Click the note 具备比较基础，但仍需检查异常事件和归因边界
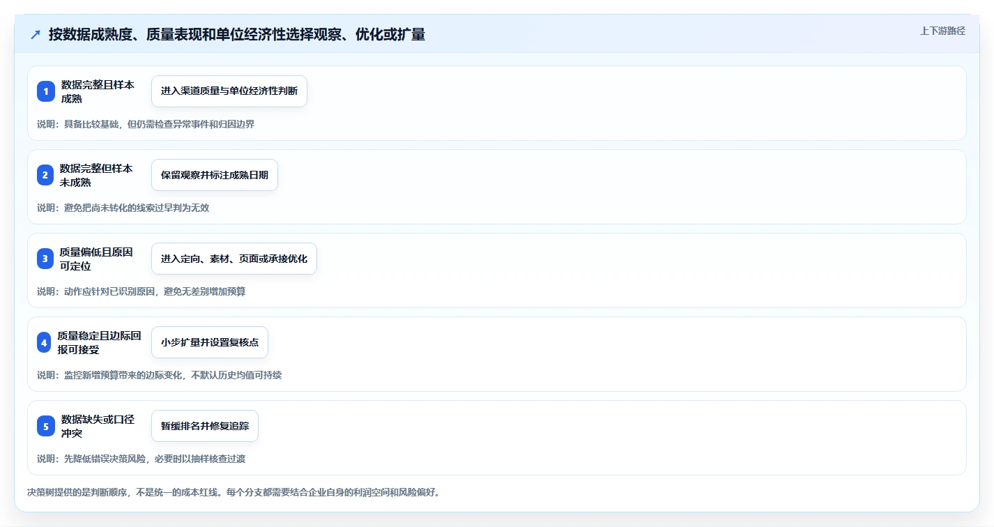Image resolution: width=994 pixels, height=527 pixels. [159, 124]
